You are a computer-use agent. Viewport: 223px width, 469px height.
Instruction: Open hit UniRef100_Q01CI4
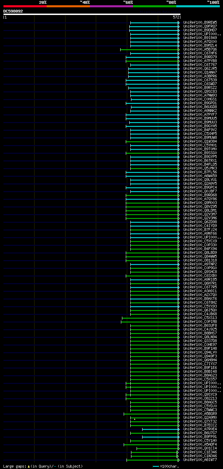pos(200,448)
